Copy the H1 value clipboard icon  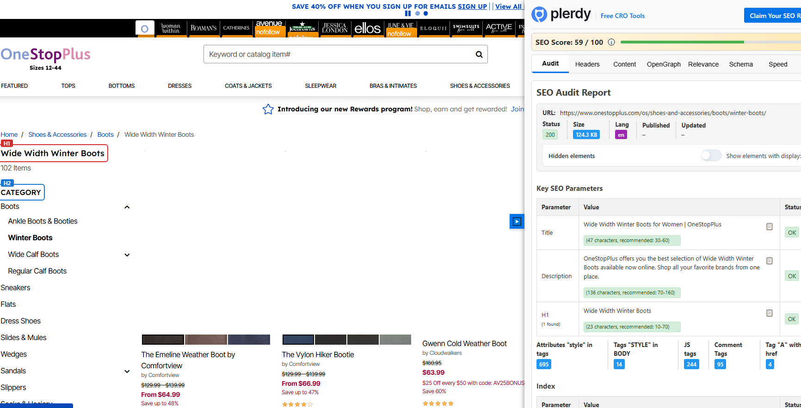point(770,313)
